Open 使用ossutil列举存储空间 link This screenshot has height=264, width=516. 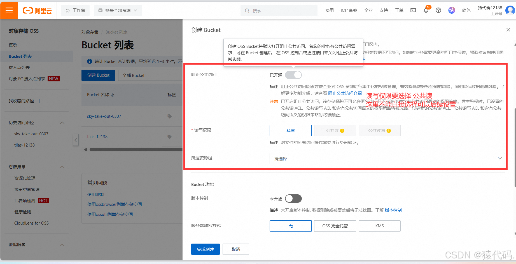click(x=110, y=214)
